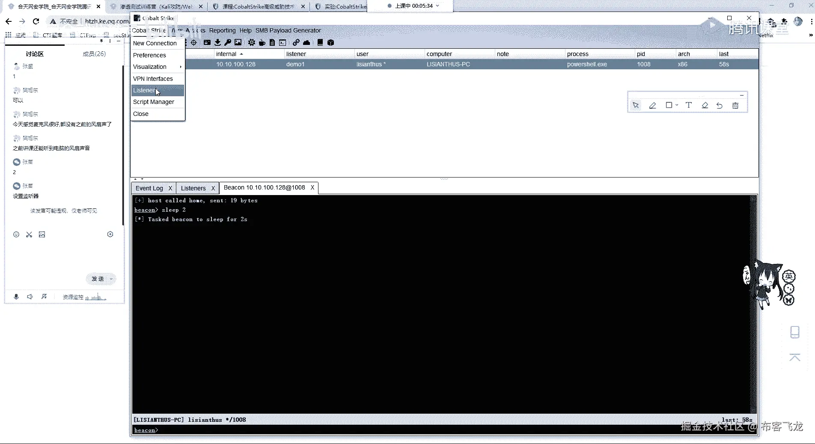The height and width of the screenshot is (444, 815).
Task: Click the targets crosshair icon in Cobalt Strike toolbar
Action: pos(193,42)
